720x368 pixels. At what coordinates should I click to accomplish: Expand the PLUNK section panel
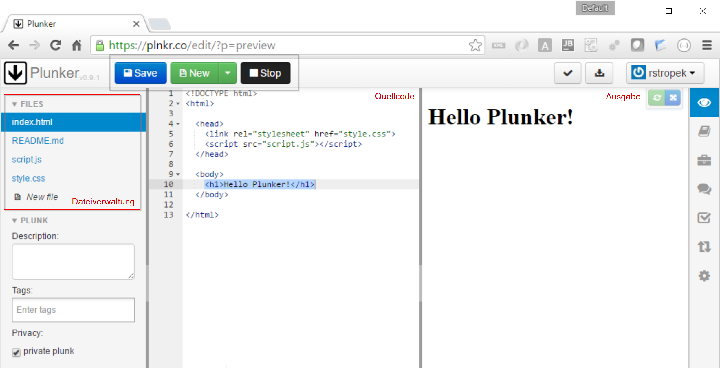coord(17,220)
